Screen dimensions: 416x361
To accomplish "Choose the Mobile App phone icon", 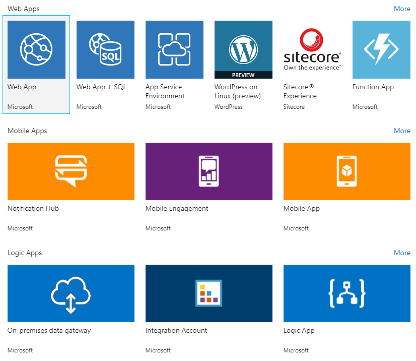I will (347, 171).
